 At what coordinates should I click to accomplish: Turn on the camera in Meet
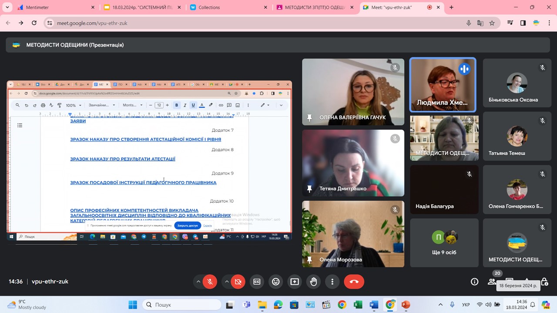(x=238, y=282)
